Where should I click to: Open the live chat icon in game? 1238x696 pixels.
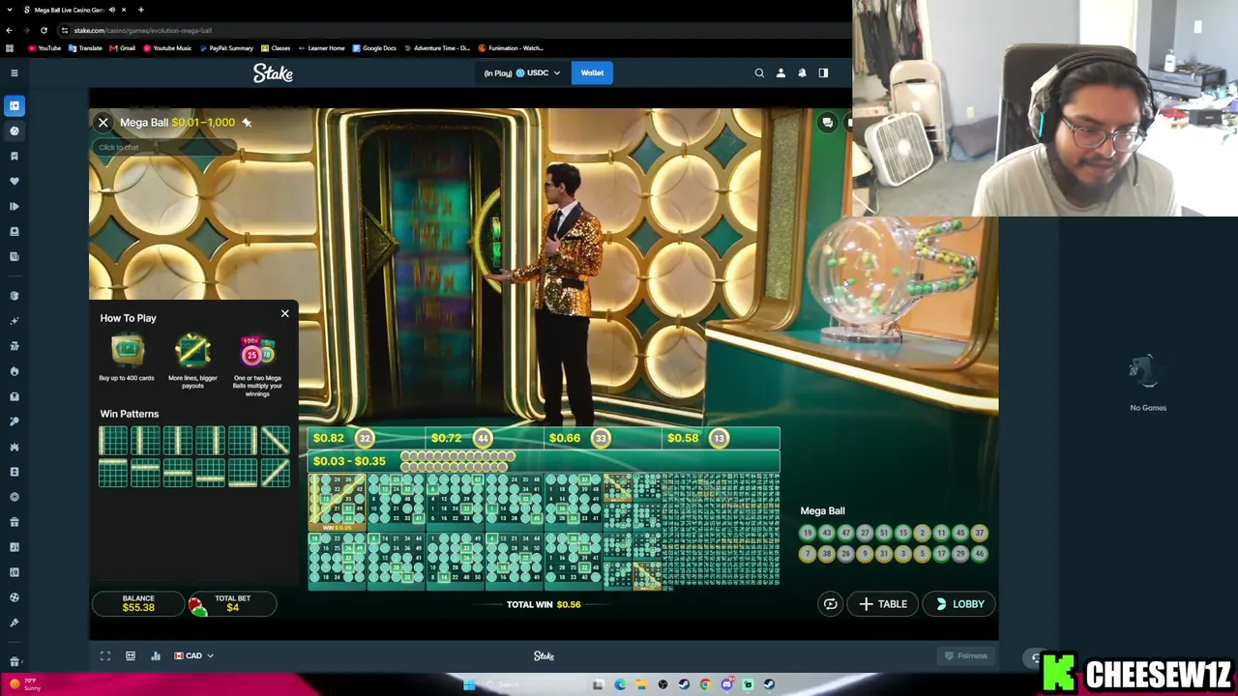click(827, 123)
